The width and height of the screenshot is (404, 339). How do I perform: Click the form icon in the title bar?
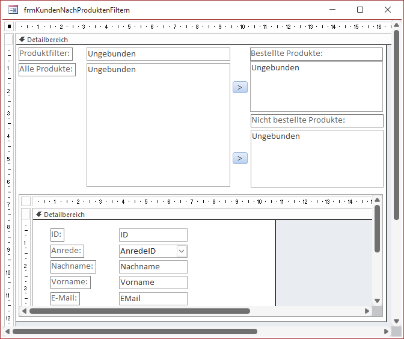click(13, 10)
